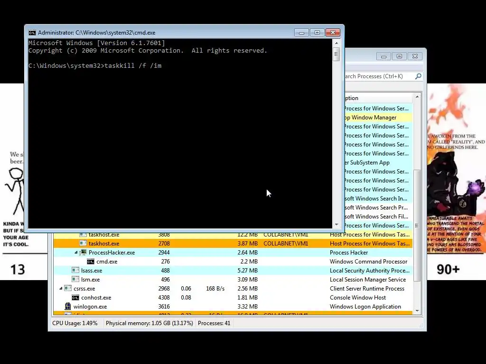Click Process Hacker list scrollbar down arrow
Viewport: 486px width, 364px height.
[x=417, y=311]
